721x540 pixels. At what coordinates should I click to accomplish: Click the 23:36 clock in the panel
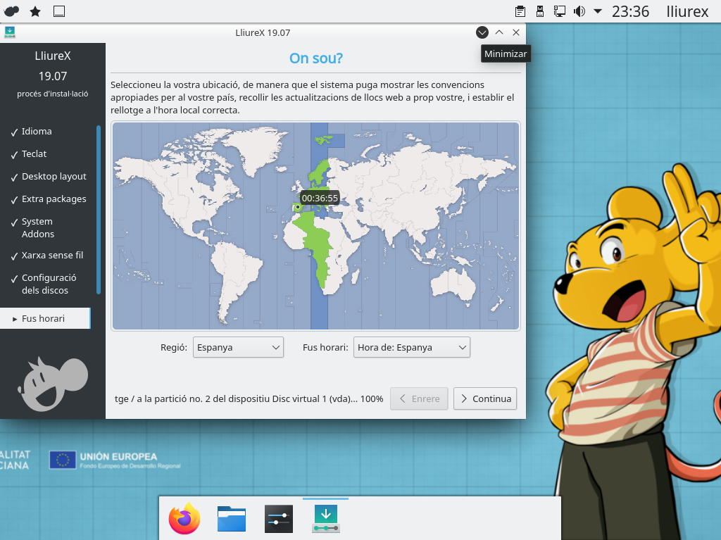point(630,11)
